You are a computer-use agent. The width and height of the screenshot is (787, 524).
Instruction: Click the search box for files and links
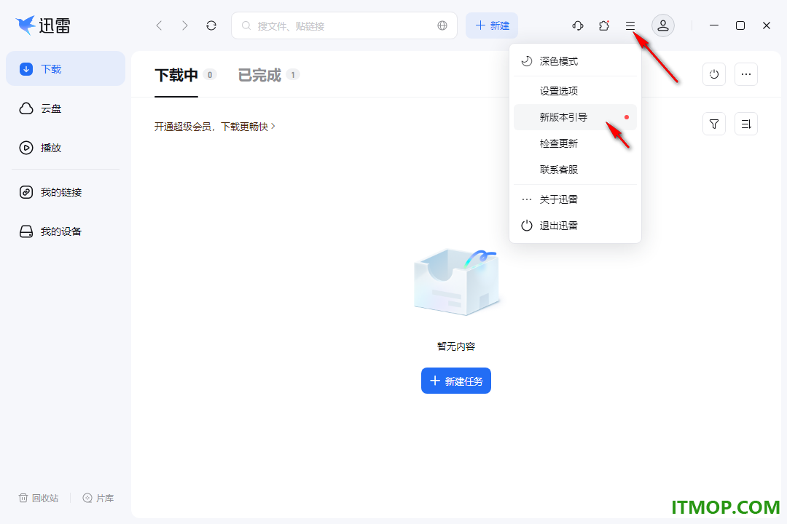(x=344, y=25)
